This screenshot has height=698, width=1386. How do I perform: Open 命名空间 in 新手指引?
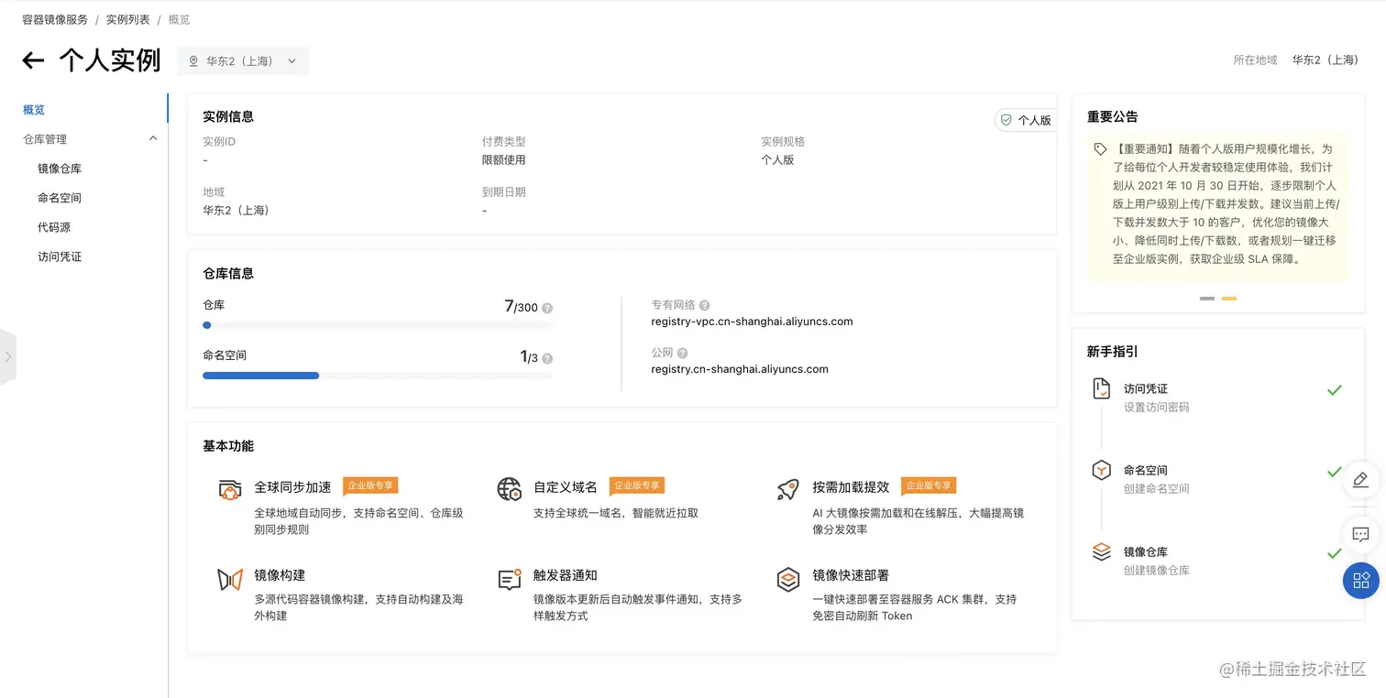(1146, 470)
